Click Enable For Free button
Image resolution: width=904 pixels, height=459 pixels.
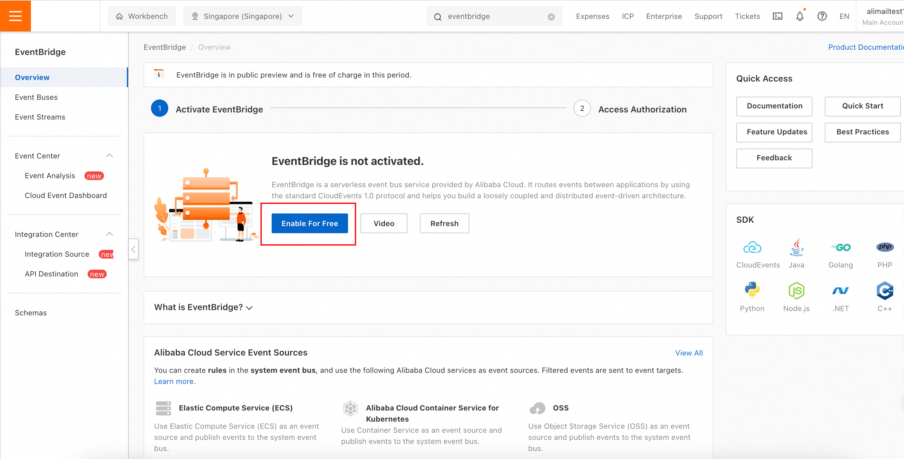[x=309, y=223]
